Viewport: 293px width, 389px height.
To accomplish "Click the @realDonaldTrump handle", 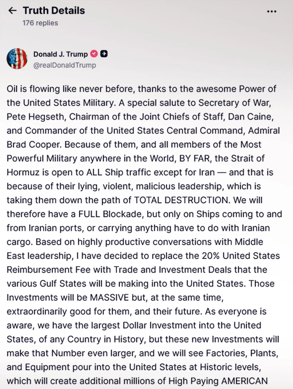I will [x=65, y=65].
